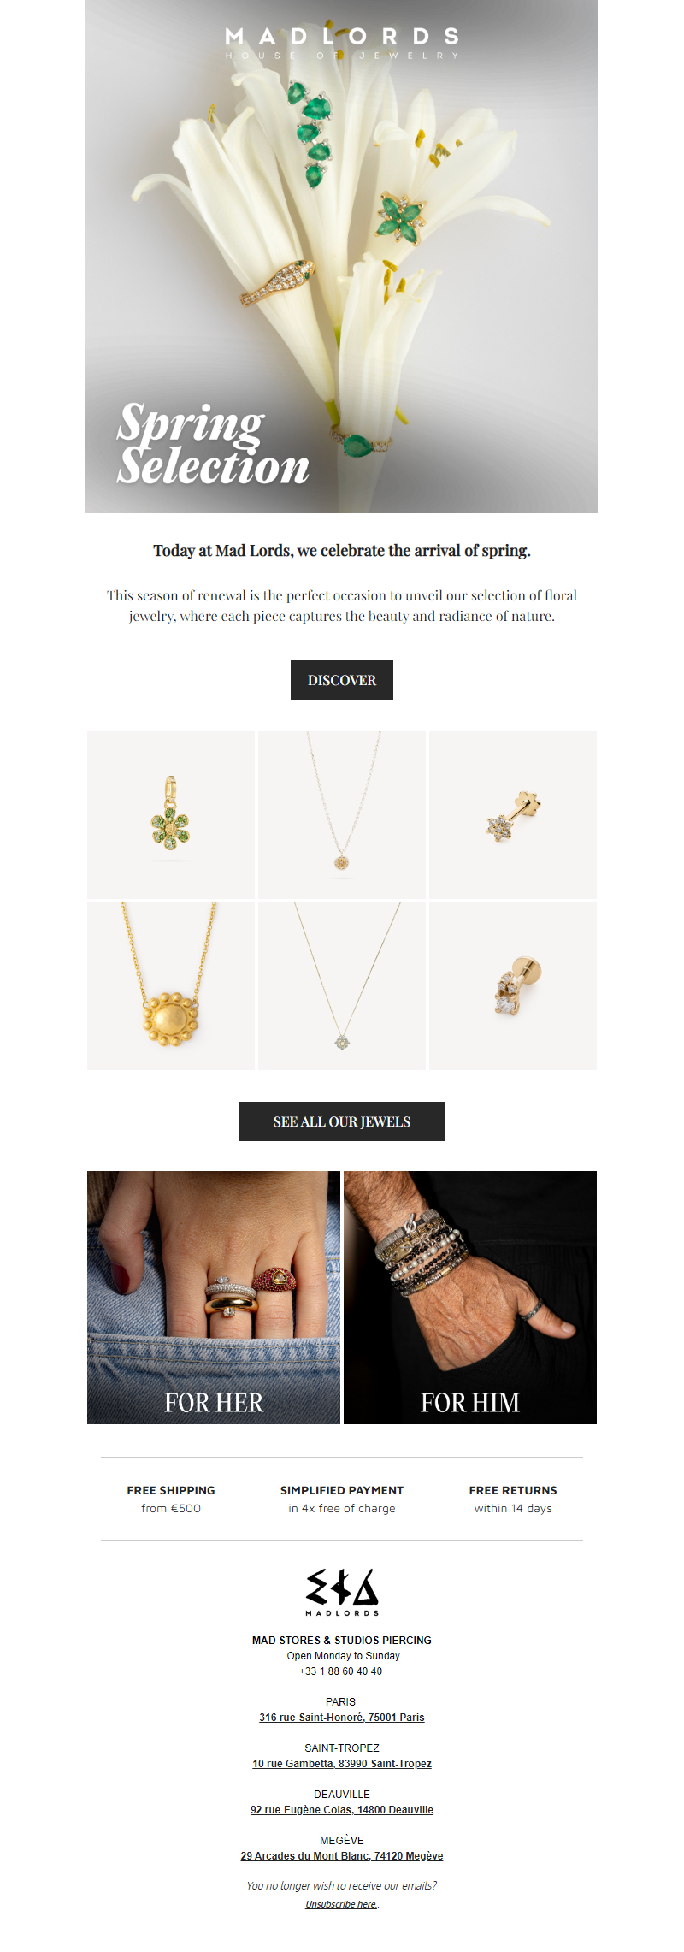Open the 10 rue Gambetta Saint-Tropez link
The image size is (684, 1952).
click(342, 1764)
